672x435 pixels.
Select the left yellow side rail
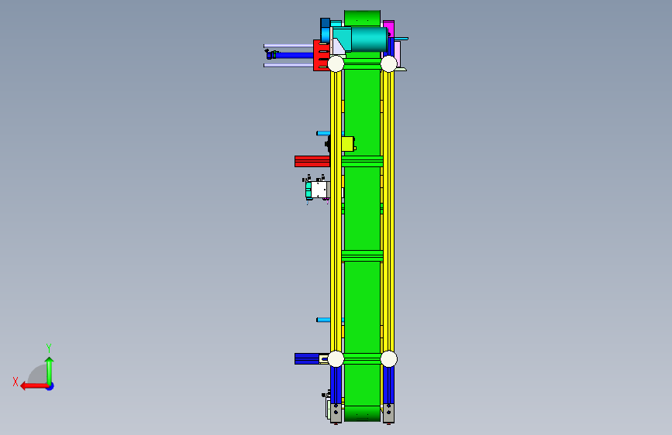pyautogui.click(x=336, y=212)
